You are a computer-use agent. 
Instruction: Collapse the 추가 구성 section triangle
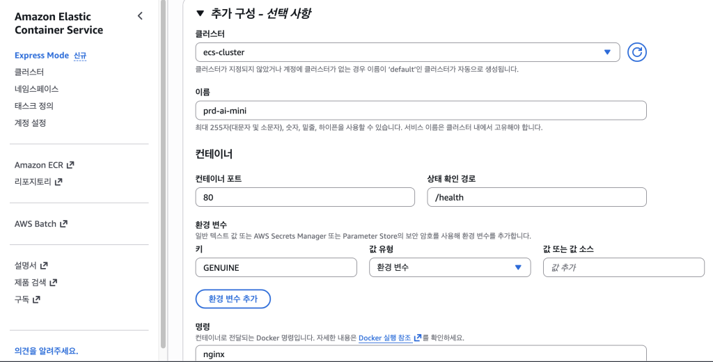click(x=201, y=13)
